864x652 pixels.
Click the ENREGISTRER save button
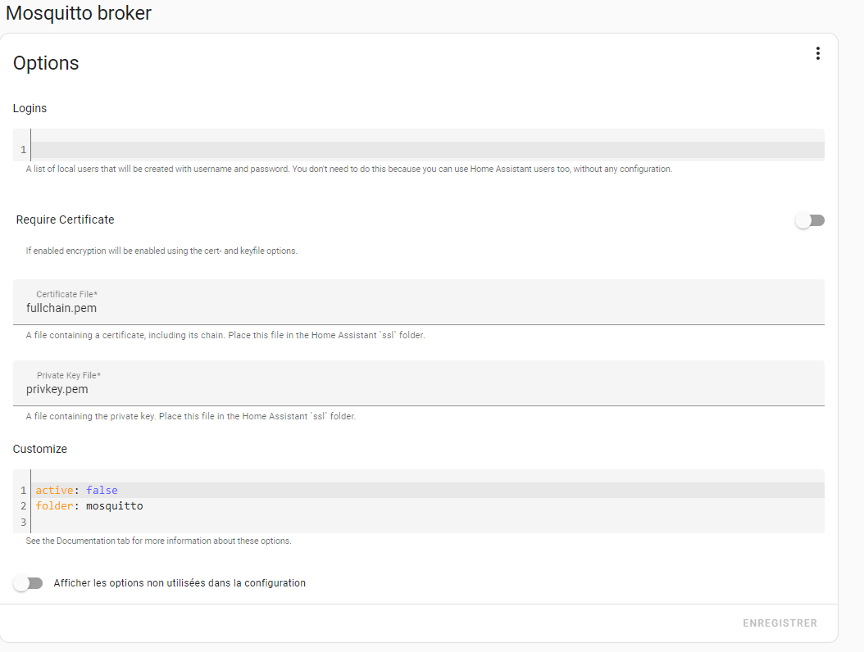point(780,623)
